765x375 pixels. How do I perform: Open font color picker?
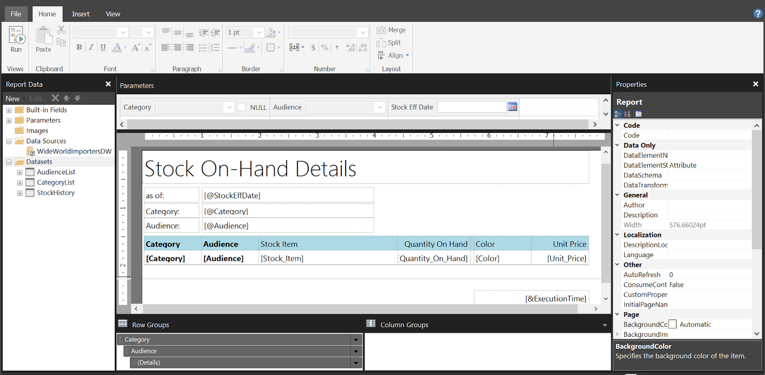[x=119, y=47]
